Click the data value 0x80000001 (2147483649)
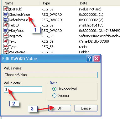 point(99,31)
